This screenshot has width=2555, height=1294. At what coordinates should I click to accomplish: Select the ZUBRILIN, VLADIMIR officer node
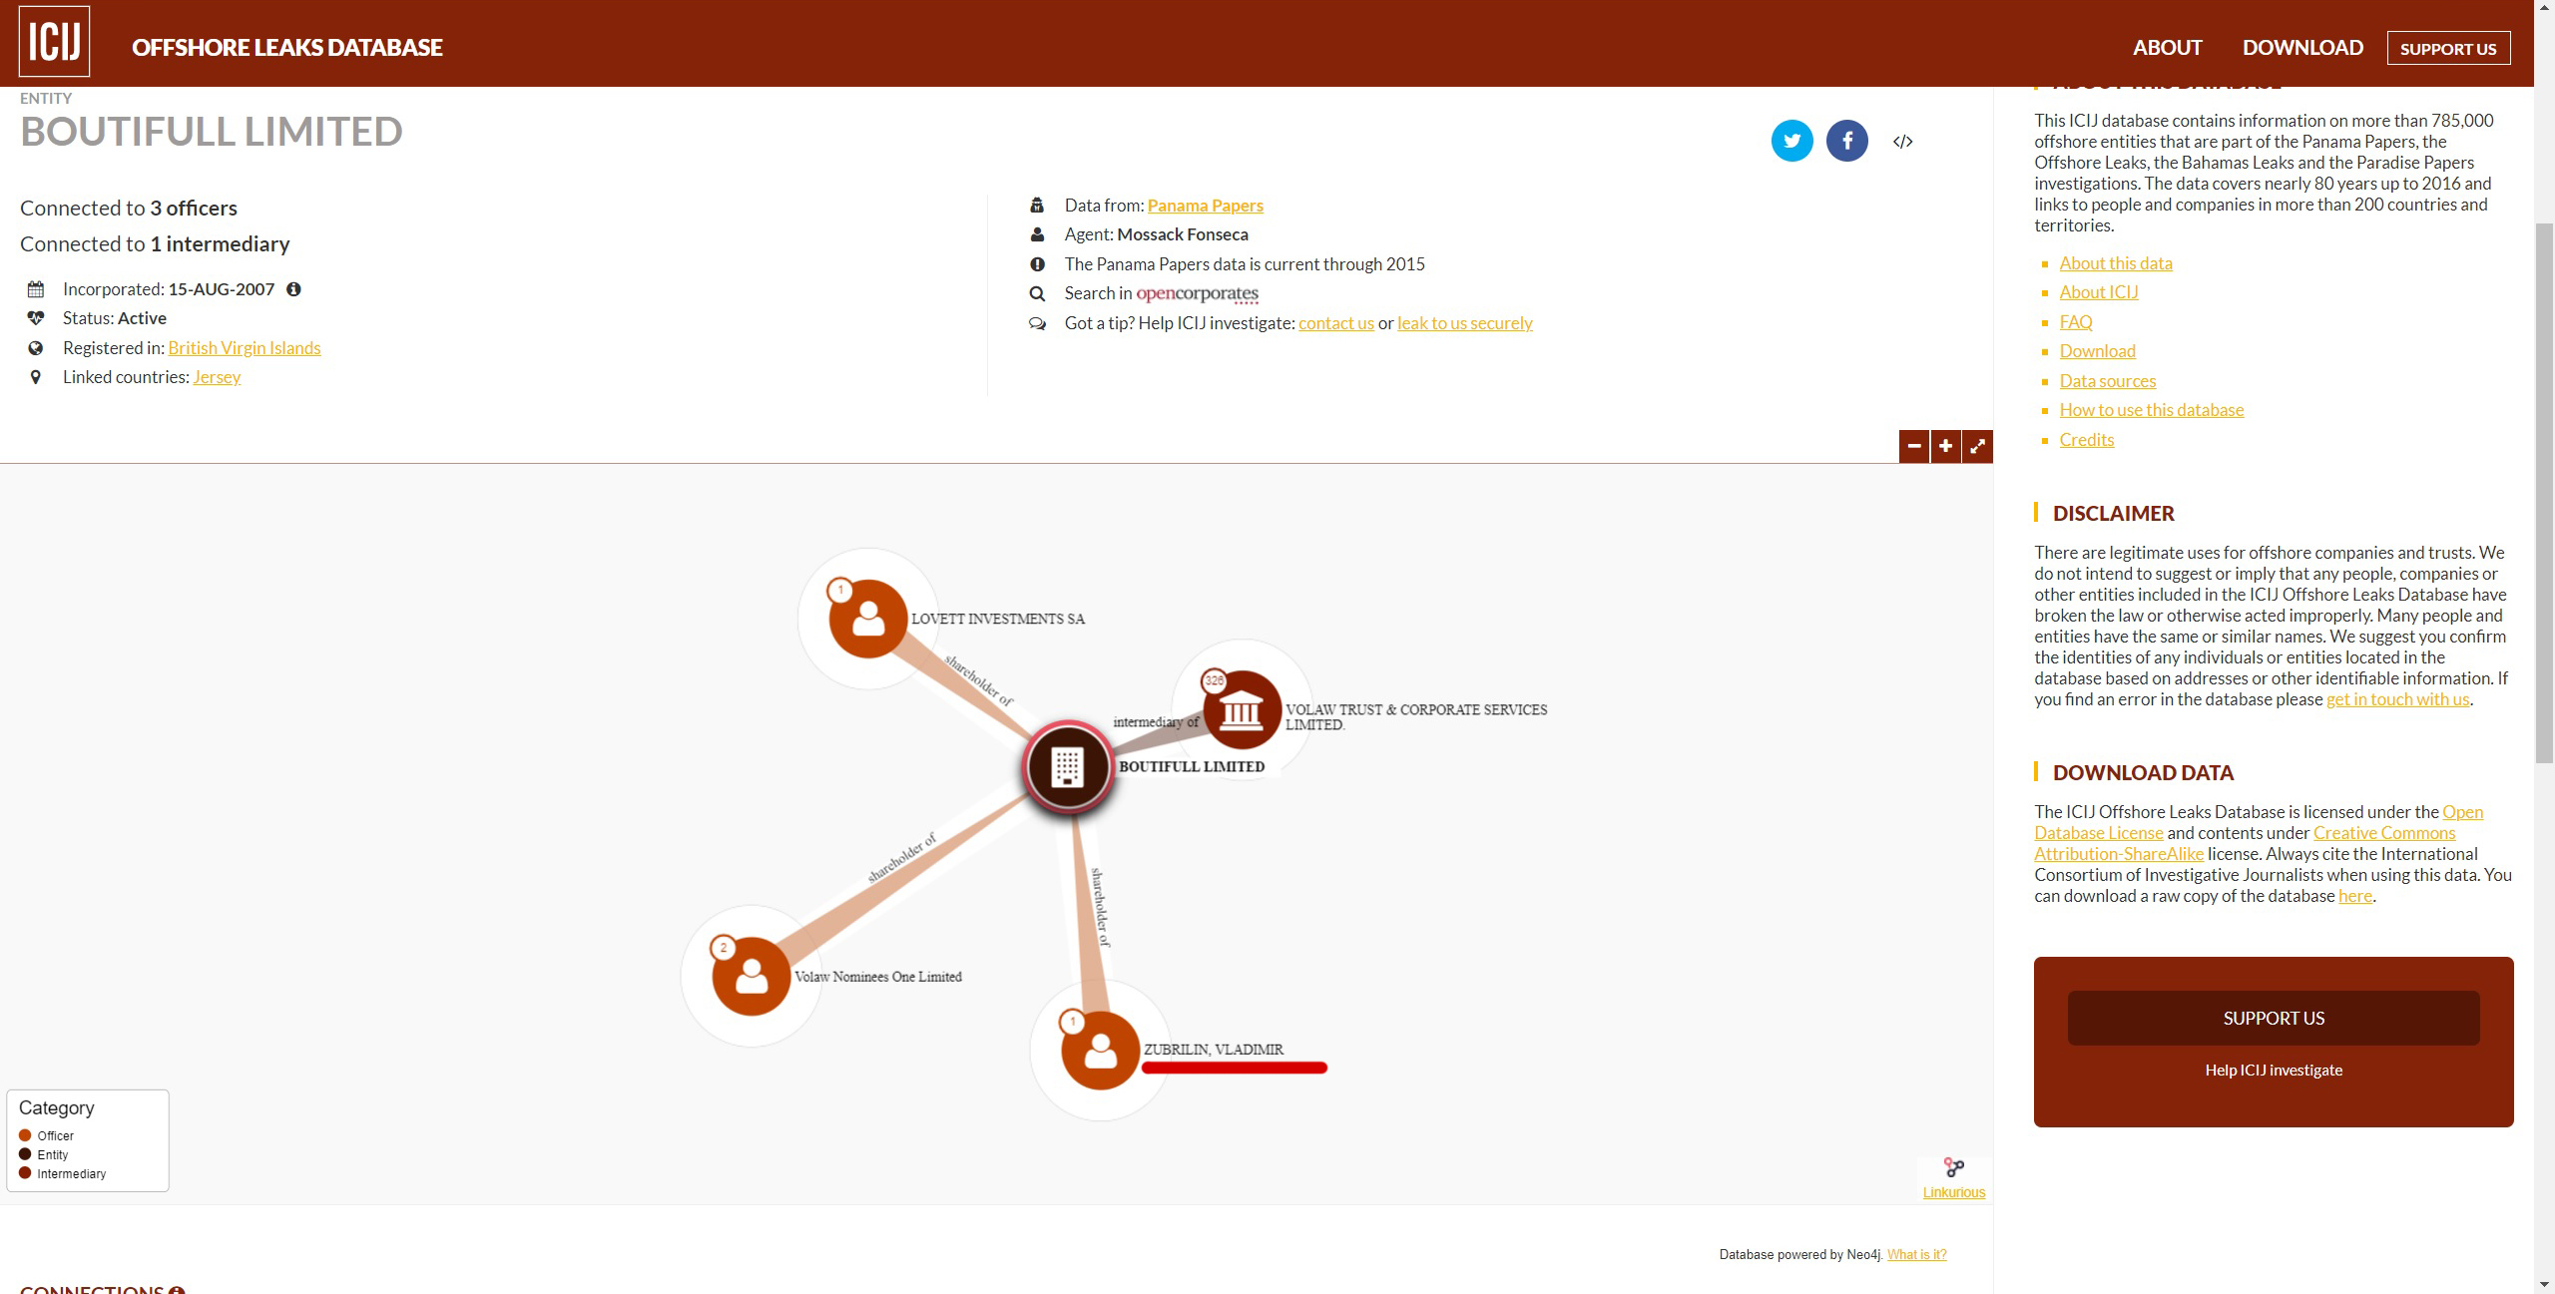point(1100,1051)
